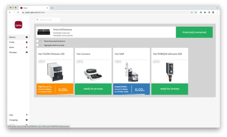Focus the Search by name field
Screen dimensions: 227x137
coord(48,20)
